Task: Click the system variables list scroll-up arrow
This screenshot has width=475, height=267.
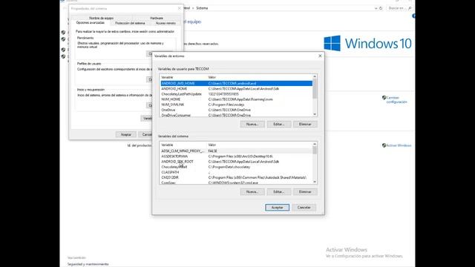Action: pyautogui.click(x=315, y=144)
